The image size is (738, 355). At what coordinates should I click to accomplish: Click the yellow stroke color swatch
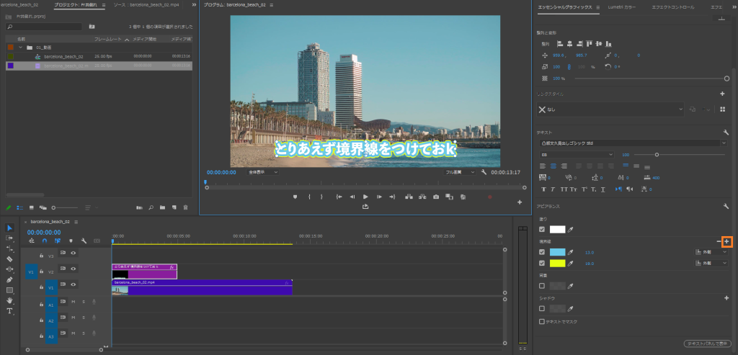click(557, 264)
